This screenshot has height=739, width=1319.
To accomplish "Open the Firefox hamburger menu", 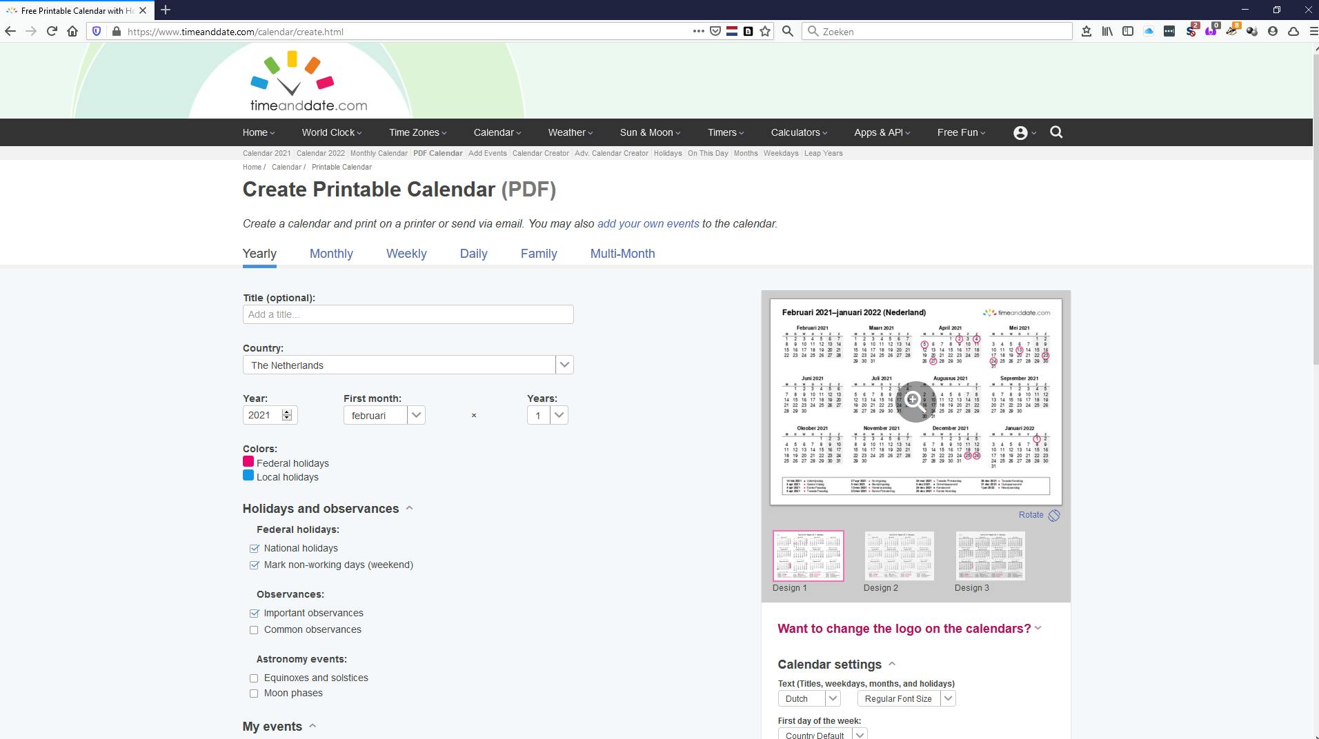I will 1313,31.
